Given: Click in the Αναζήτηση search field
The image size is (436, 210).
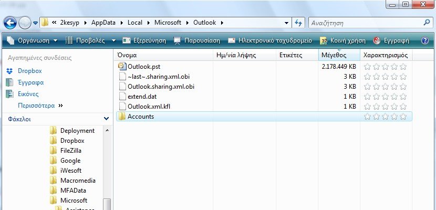Looking at the screenshot, I should pos(366,23).
